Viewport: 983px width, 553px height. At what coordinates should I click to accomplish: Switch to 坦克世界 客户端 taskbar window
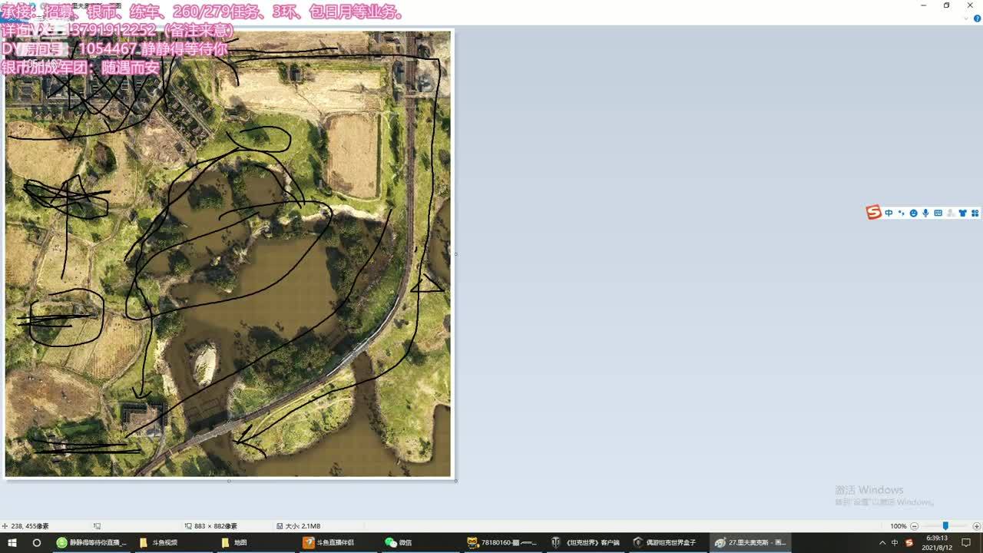tap(585, 542)
